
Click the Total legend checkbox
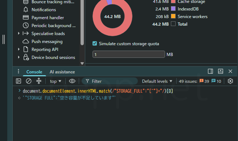click(x=173, y=24)
